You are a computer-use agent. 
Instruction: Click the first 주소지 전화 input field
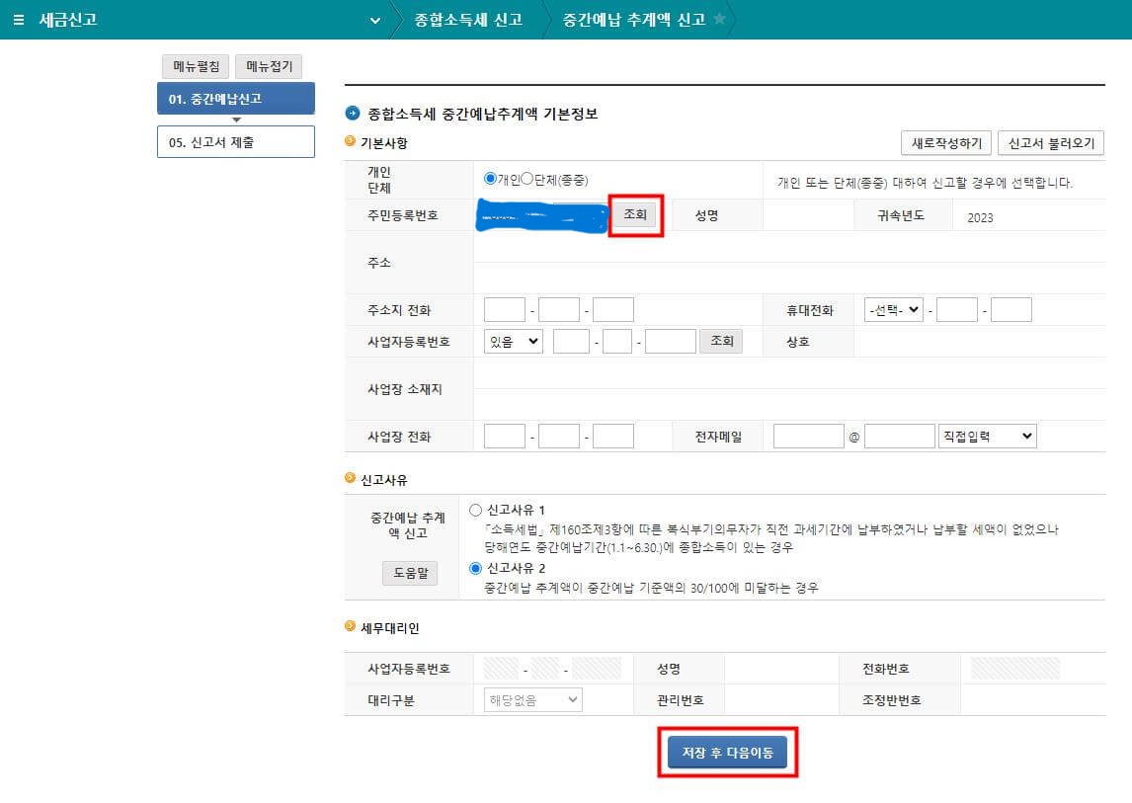[505, 308]
